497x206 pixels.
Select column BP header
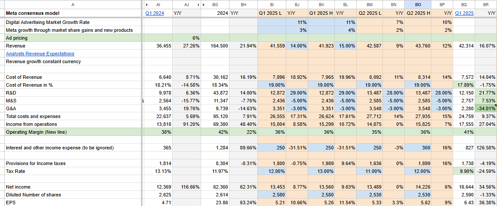(x=442, y=5)
